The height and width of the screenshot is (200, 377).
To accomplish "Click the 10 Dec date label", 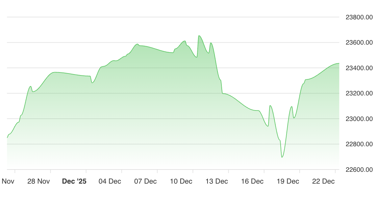I will click(x=181, y=181).
